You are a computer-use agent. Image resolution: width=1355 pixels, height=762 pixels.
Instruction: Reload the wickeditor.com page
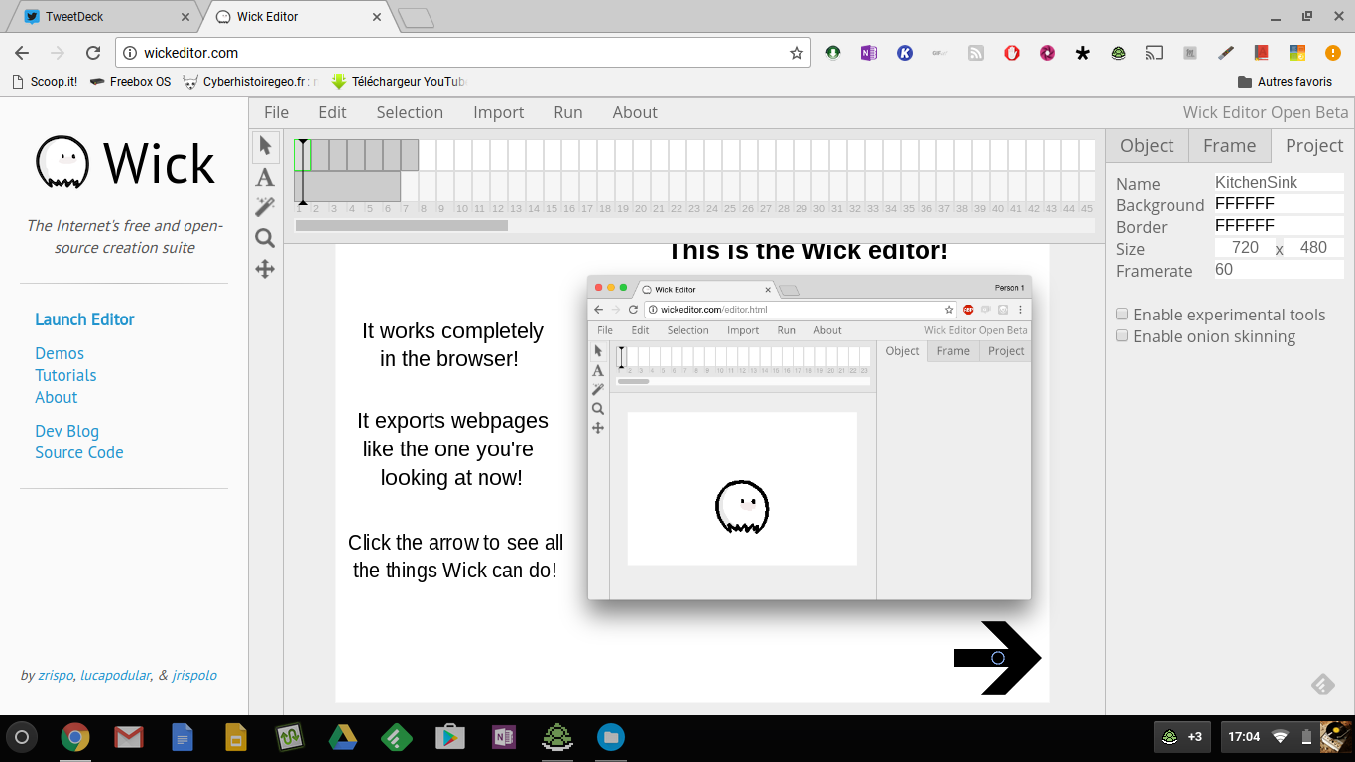[x=93, y=53]
